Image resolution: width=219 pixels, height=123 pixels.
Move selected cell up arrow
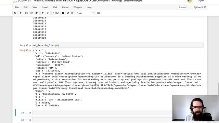43,13
